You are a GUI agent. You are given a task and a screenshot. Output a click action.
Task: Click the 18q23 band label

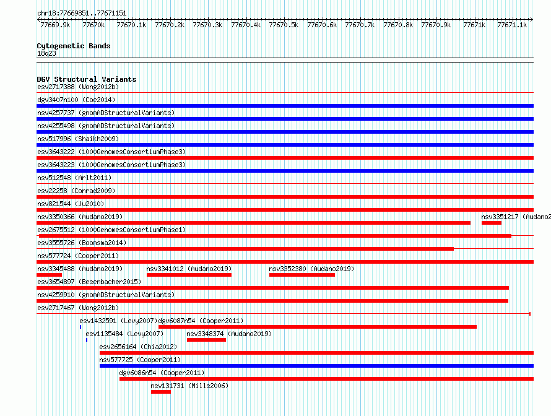point(46,53)
